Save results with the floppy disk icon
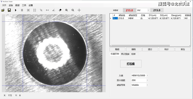193x99 pixels. point(9,10)
